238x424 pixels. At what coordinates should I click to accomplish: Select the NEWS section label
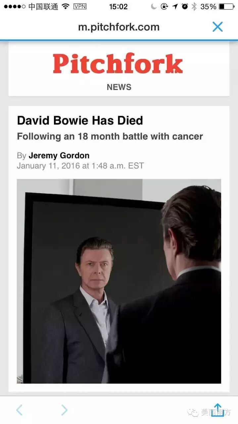tap(119, 87)
